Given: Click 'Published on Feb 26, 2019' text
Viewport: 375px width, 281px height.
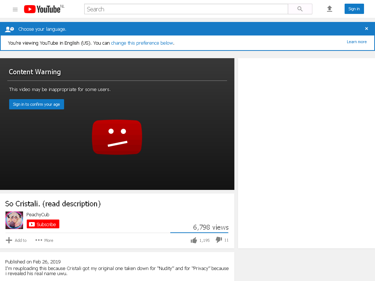Looking at the screenshot, I should point(33,262).
